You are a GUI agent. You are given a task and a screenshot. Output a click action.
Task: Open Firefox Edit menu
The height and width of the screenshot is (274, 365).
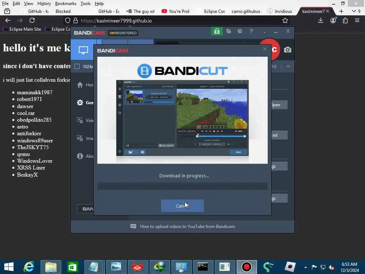click(x=16, y=4)
